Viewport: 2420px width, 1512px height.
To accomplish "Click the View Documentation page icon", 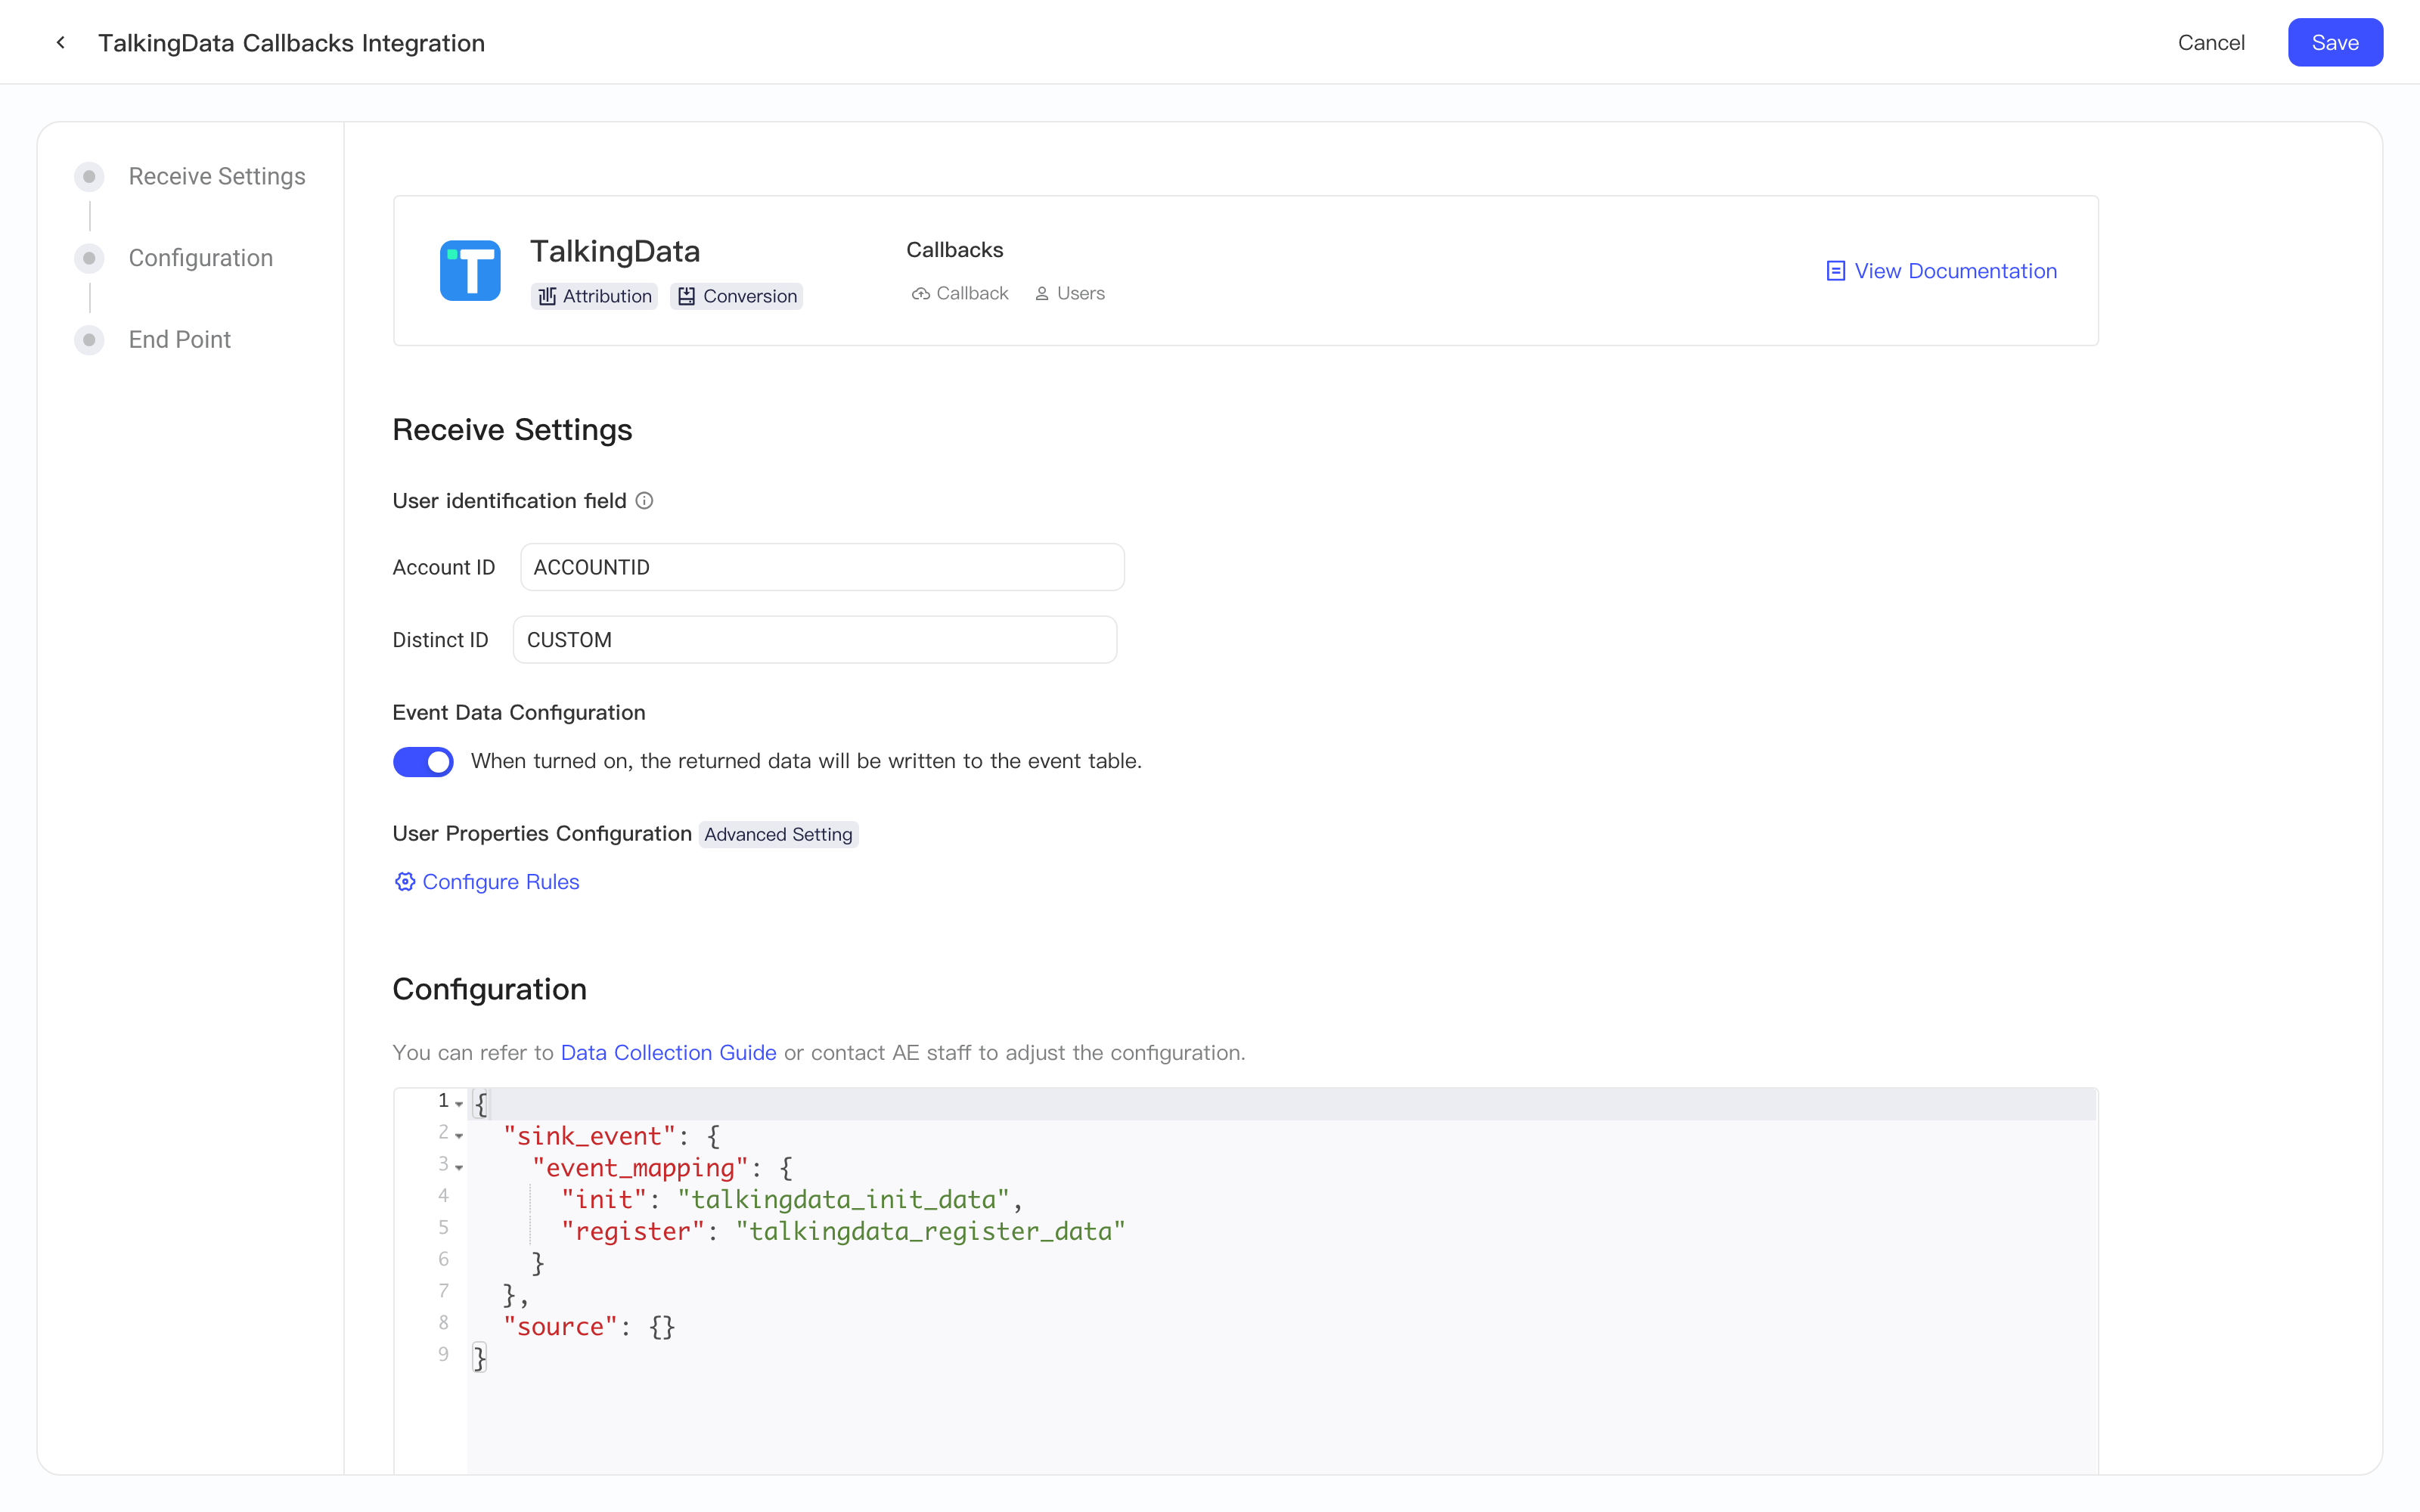I will tap(1836, 271).
